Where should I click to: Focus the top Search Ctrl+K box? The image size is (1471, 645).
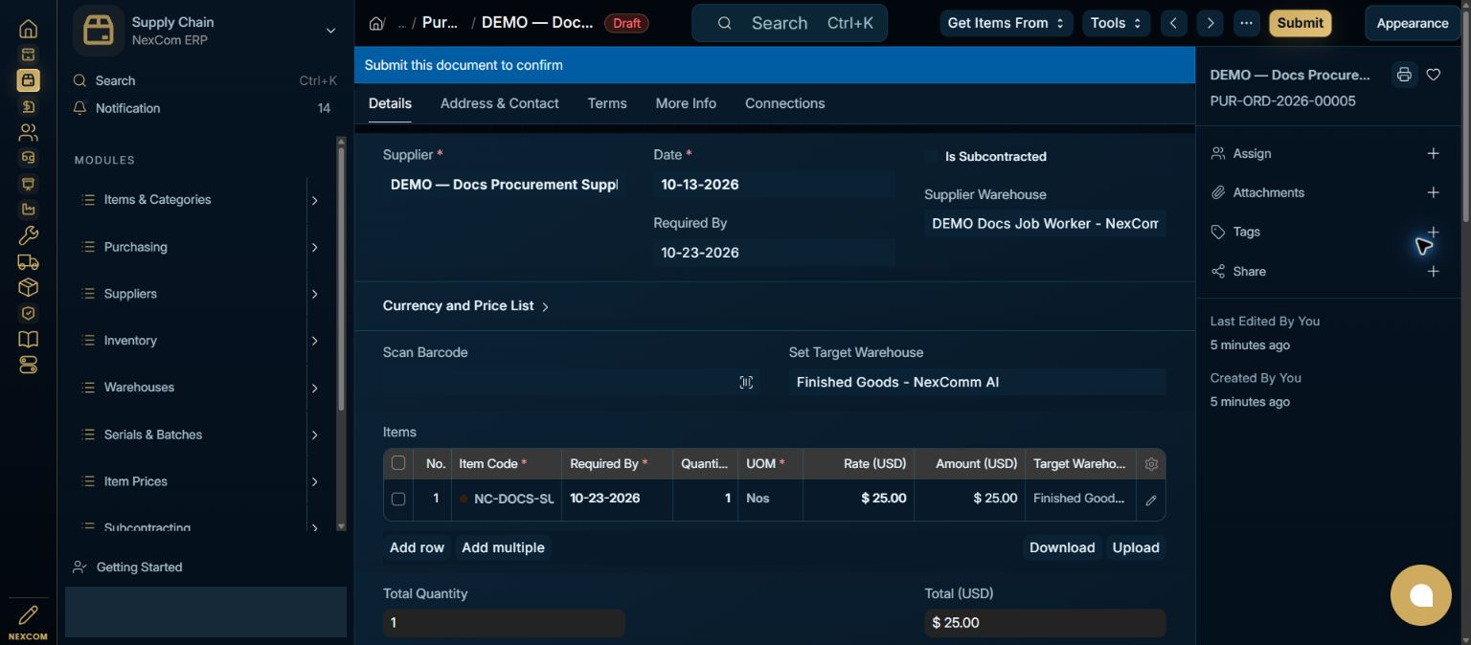(x=789, y=23)
